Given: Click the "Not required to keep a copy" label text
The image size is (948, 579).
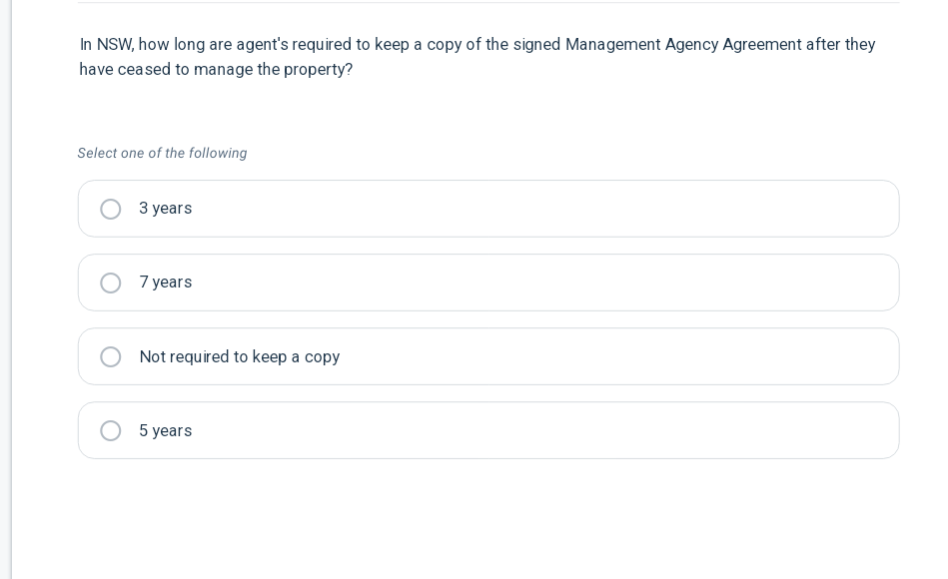Looking at the screenshot, I should click(x=240, y=356).
